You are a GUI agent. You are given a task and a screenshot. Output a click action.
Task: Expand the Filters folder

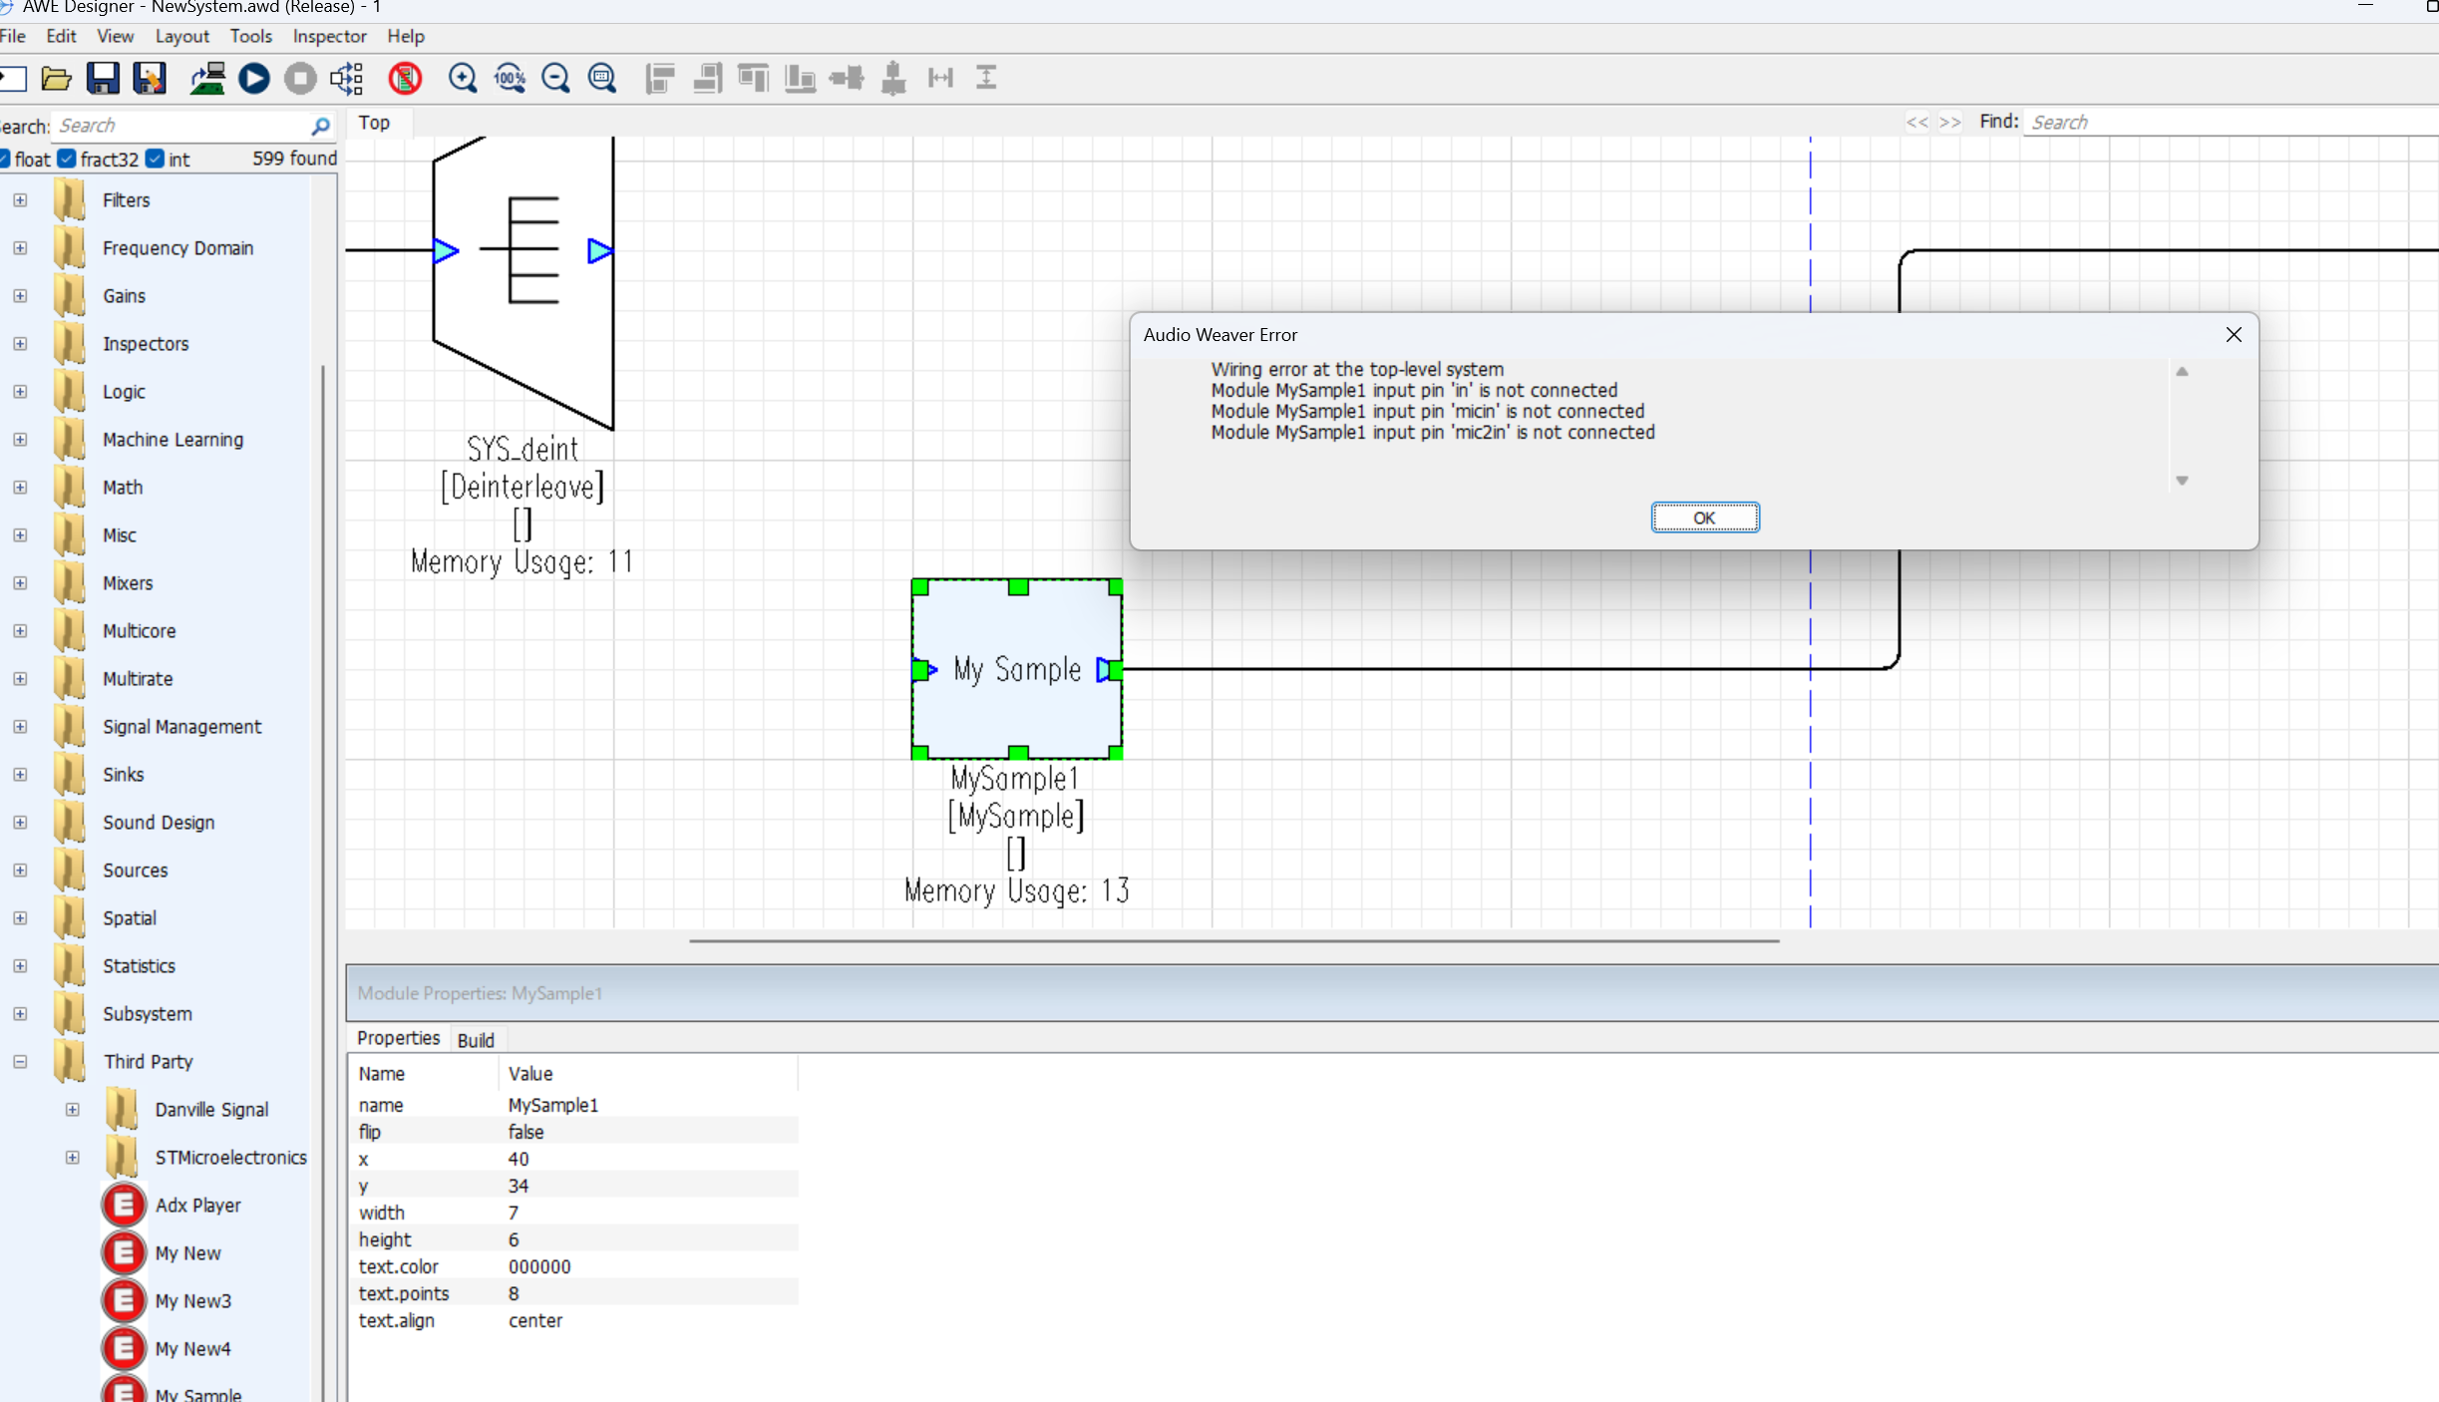20,199
